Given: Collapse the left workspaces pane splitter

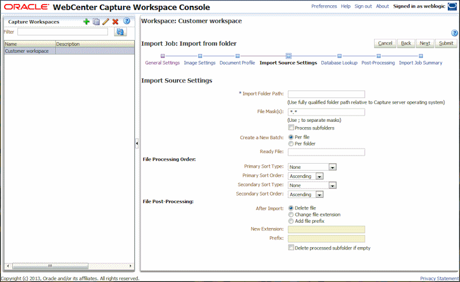Looking at the screenshot, I should tap(137, 143).
